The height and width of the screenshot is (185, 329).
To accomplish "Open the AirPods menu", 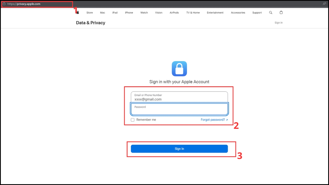I will [174, 13].
